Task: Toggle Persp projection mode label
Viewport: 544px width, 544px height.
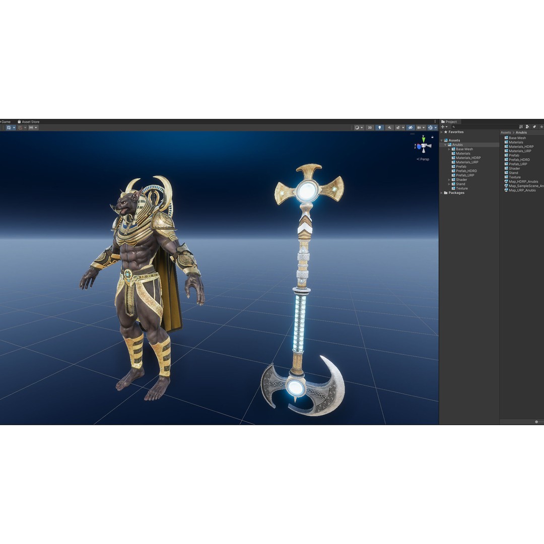Action: click(x=423, y=159)
